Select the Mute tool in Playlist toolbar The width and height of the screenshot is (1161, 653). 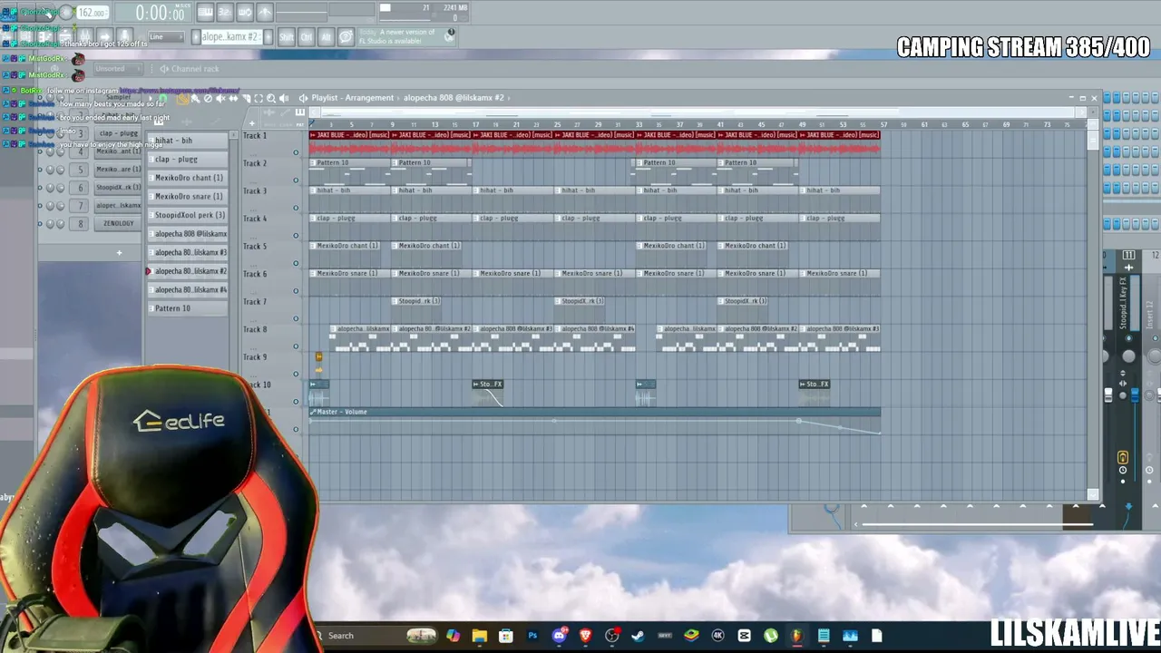coord(220,98)
